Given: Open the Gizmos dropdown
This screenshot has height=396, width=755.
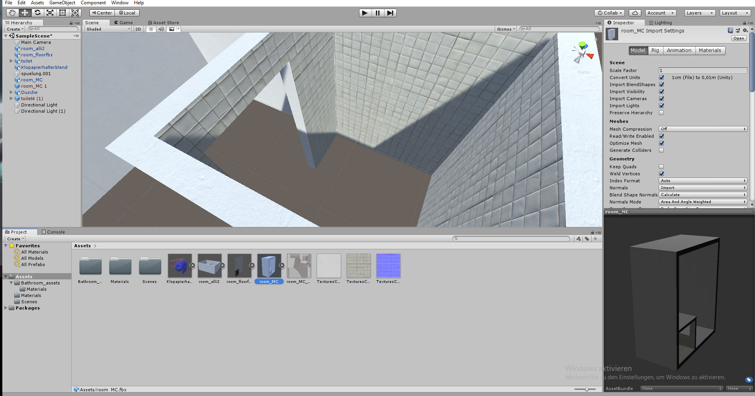Looking at the screenshot, I should pos(506,29).
